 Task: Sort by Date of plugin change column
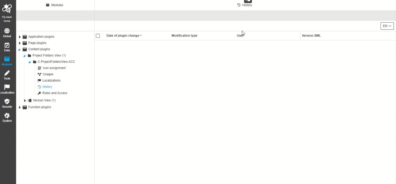124,36
